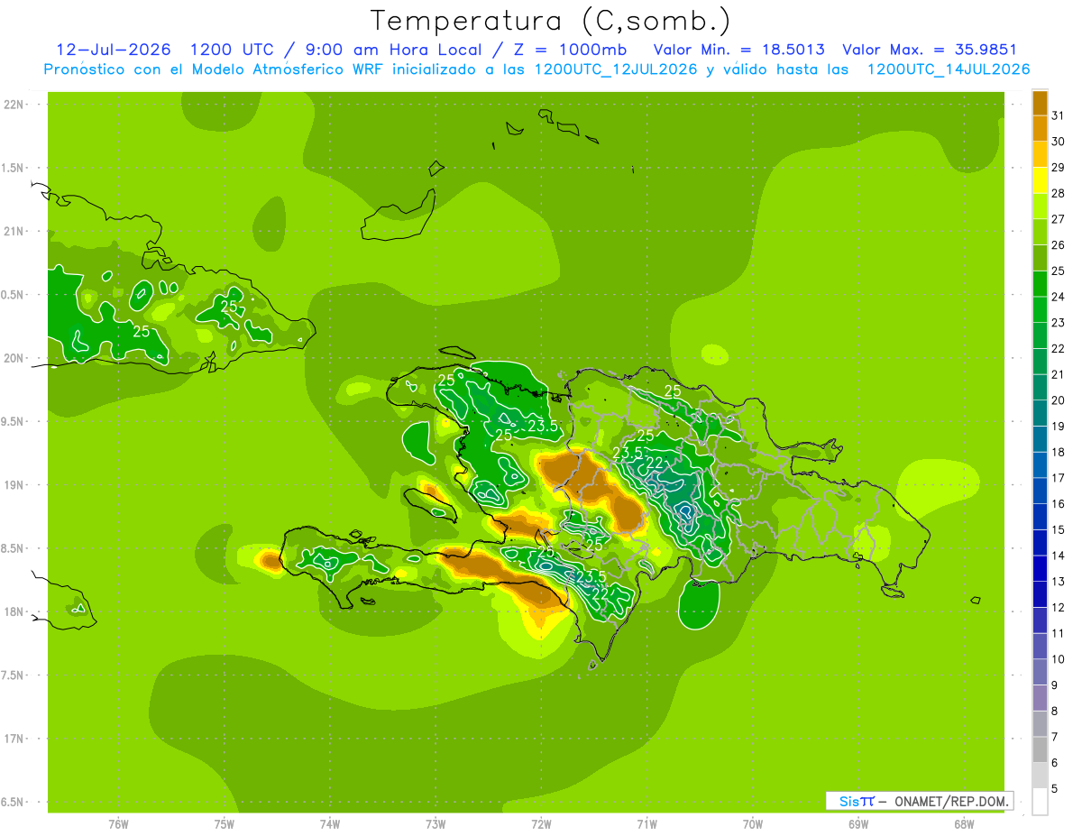Click legend value "11"
The image size is (1082, 836).
tap(1059, 633)
